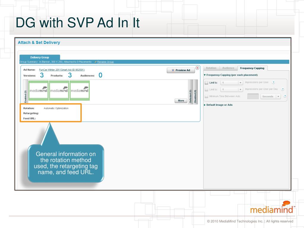304x228 pixels.
Task: Close the ad panel with red X icon
Action: (197, 68)
